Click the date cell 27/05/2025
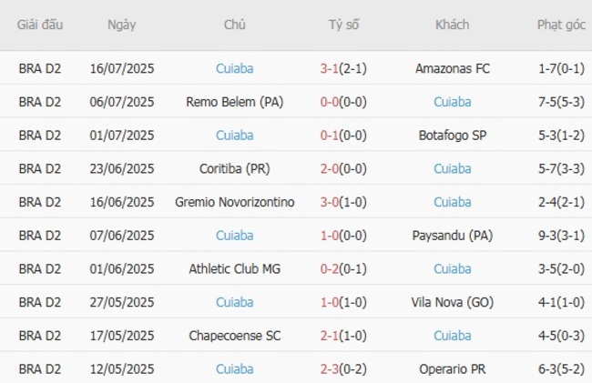 [x=121, y=302]
